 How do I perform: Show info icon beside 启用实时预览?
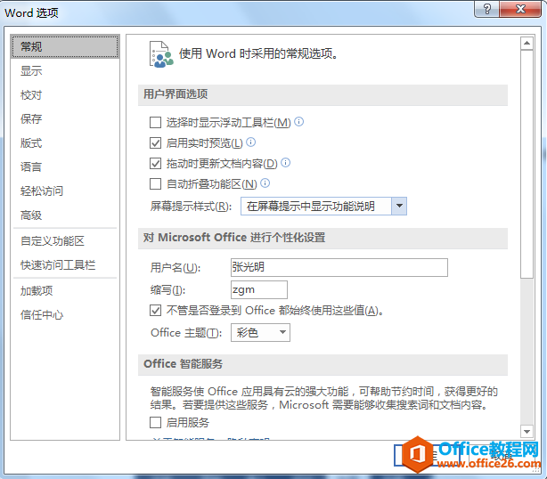pyautogui.click(x=251, y=142)
